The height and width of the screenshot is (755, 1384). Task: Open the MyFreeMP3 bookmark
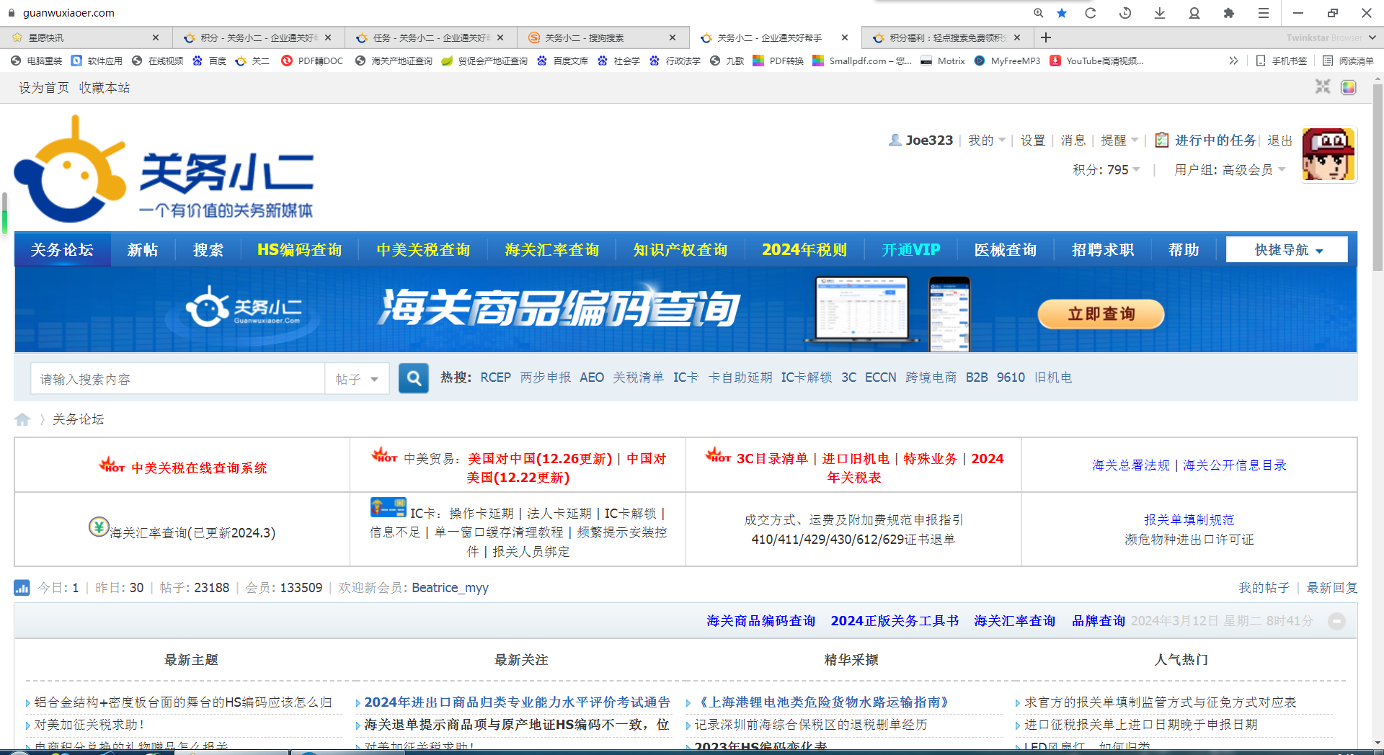[1007, 61]
